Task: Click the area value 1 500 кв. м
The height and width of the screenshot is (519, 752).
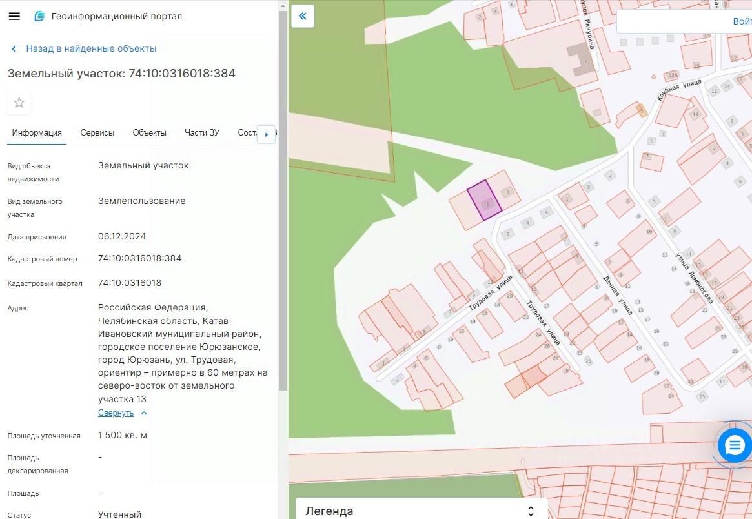Action: 122,436
